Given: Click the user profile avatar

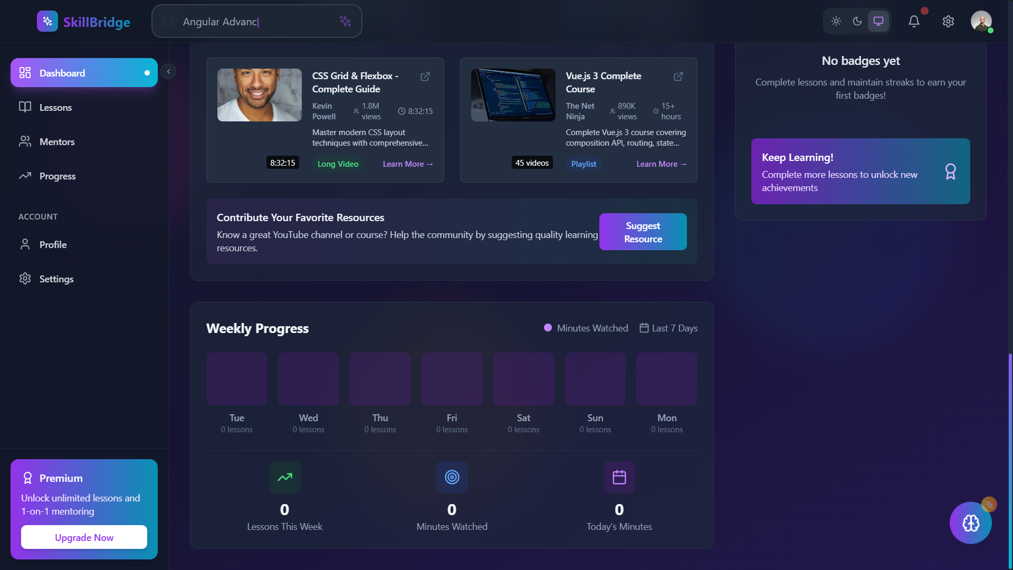Looking at the screenshot, I should pyautogui.click(x=981, y=21).
